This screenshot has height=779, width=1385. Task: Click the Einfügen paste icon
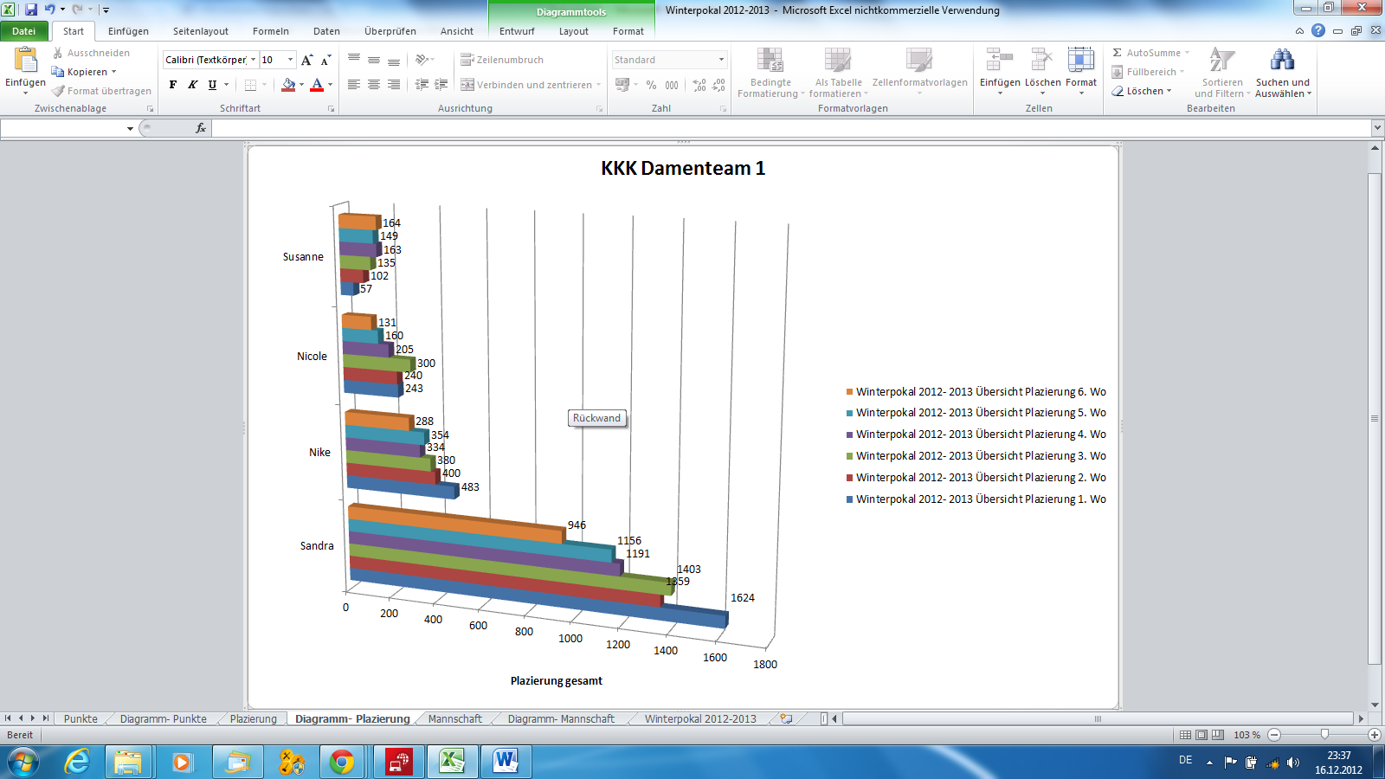(25, 61)
